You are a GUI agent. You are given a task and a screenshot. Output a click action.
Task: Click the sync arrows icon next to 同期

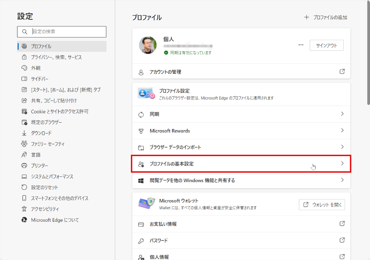[141, 115]
